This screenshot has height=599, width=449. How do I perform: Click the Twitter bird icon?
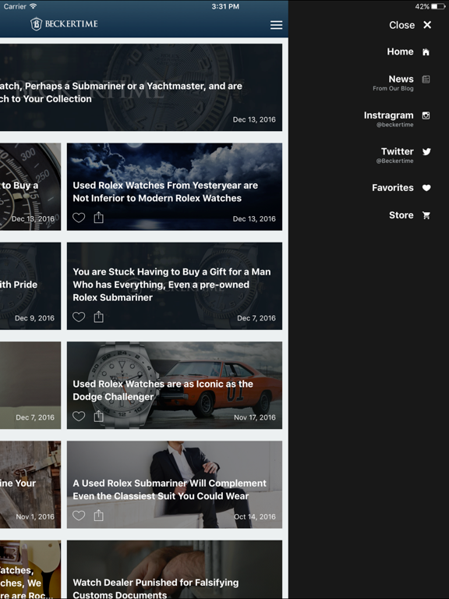pos(426,151)
